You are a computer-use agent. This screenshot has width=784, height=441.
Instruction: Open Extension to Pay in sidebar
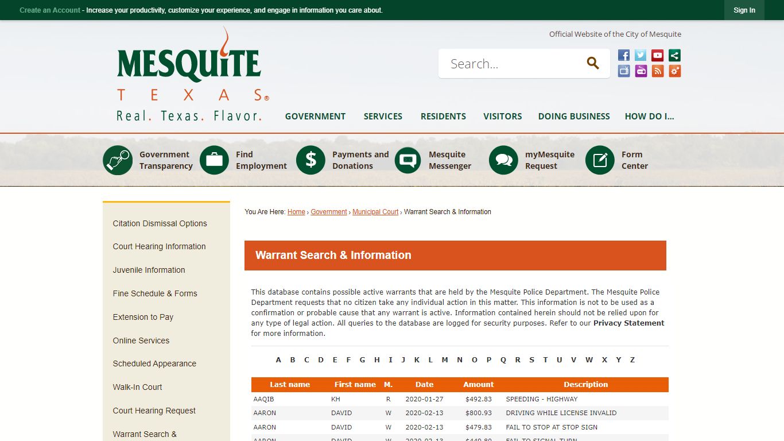click(143, 317)
